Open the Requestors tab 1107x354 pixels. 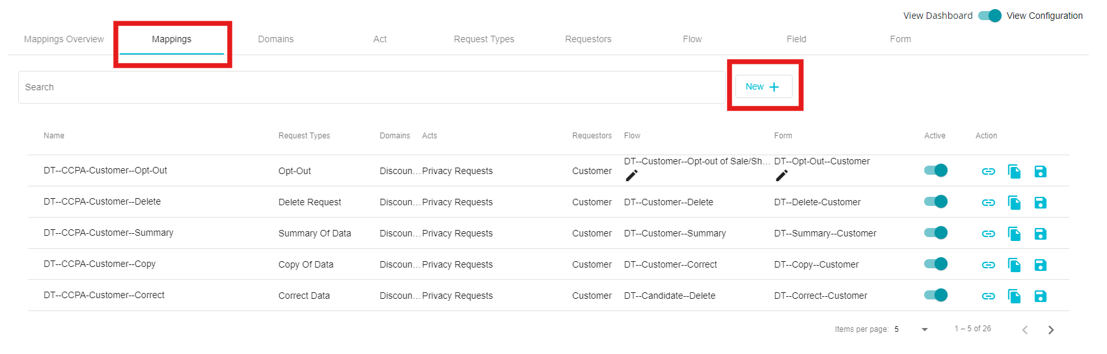coord(588,39)
